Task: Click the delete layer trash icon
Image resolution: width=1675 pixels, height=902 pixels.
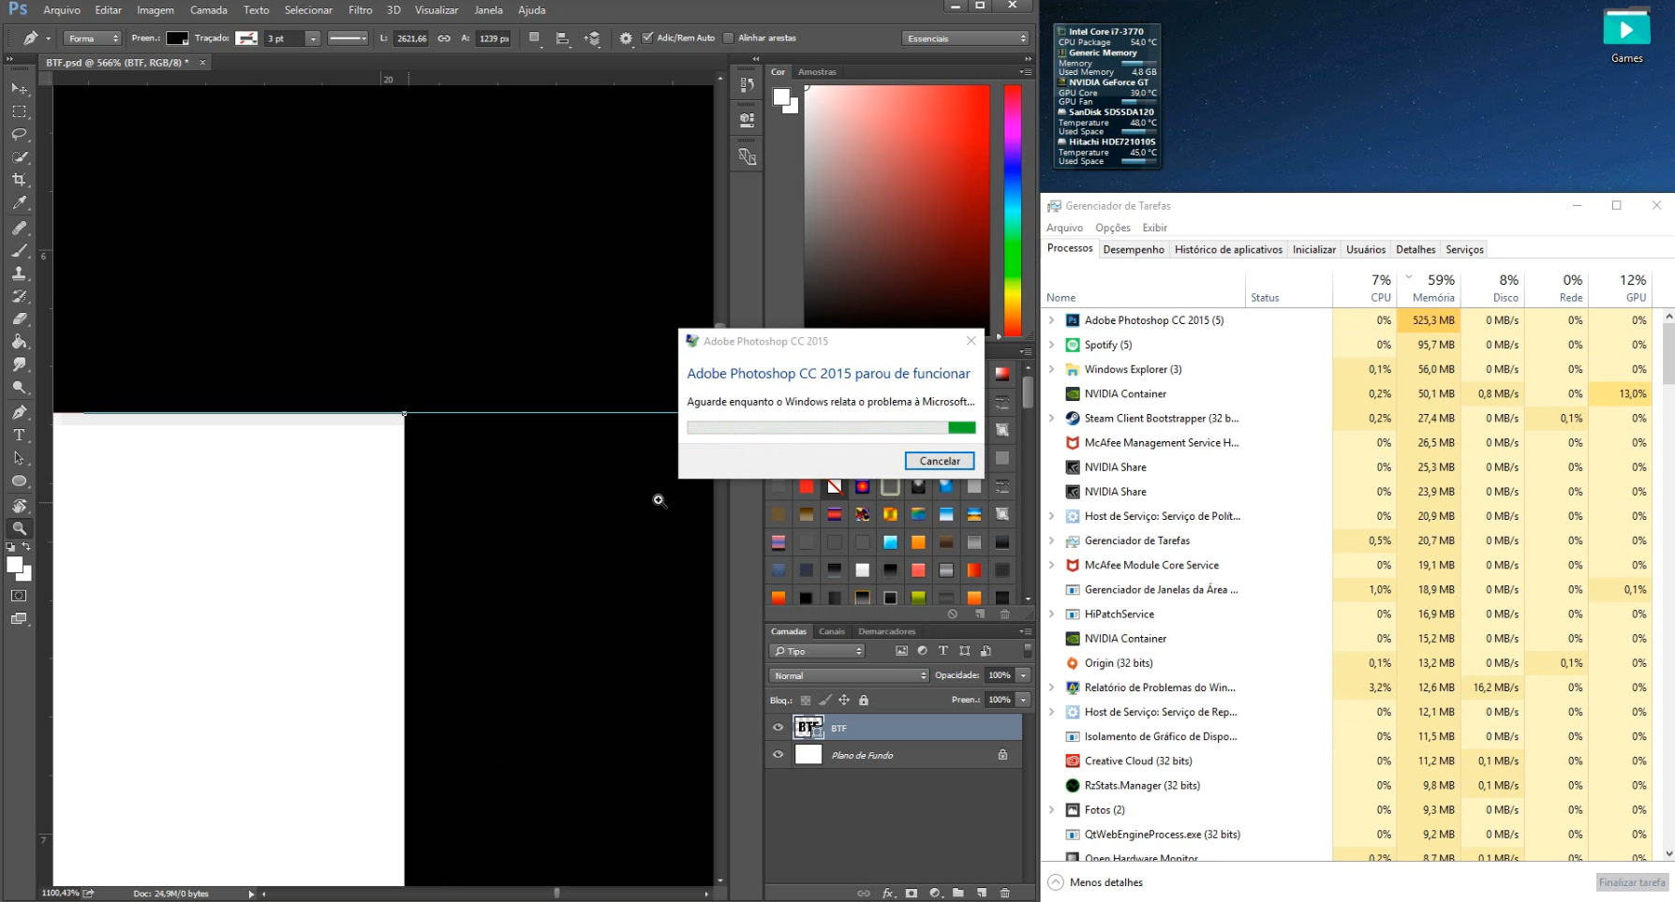Action: click(1005, 893)
